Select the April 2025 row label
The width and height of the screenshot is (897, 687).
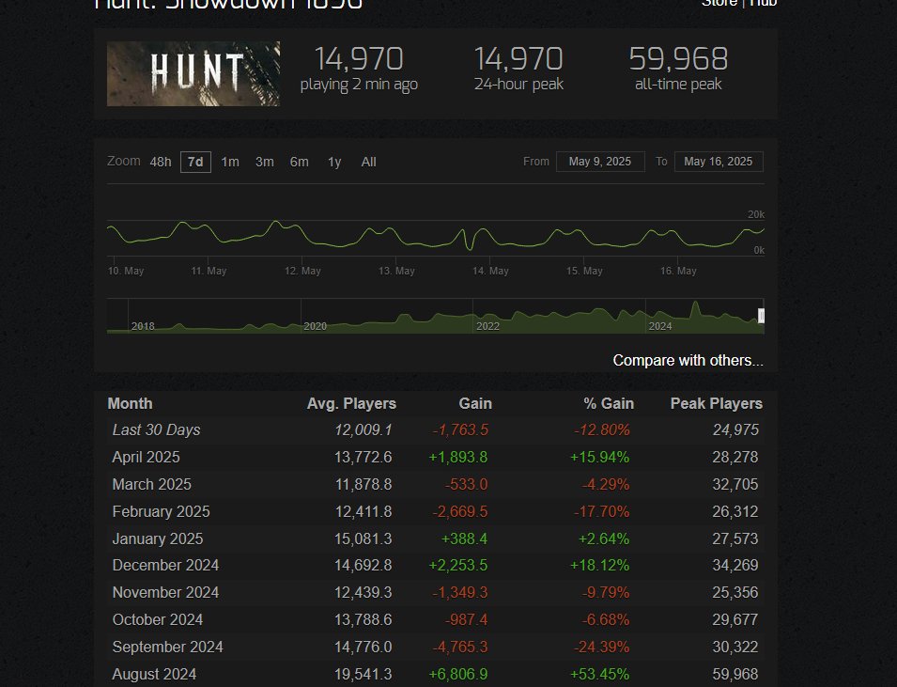tap(146, 457)
